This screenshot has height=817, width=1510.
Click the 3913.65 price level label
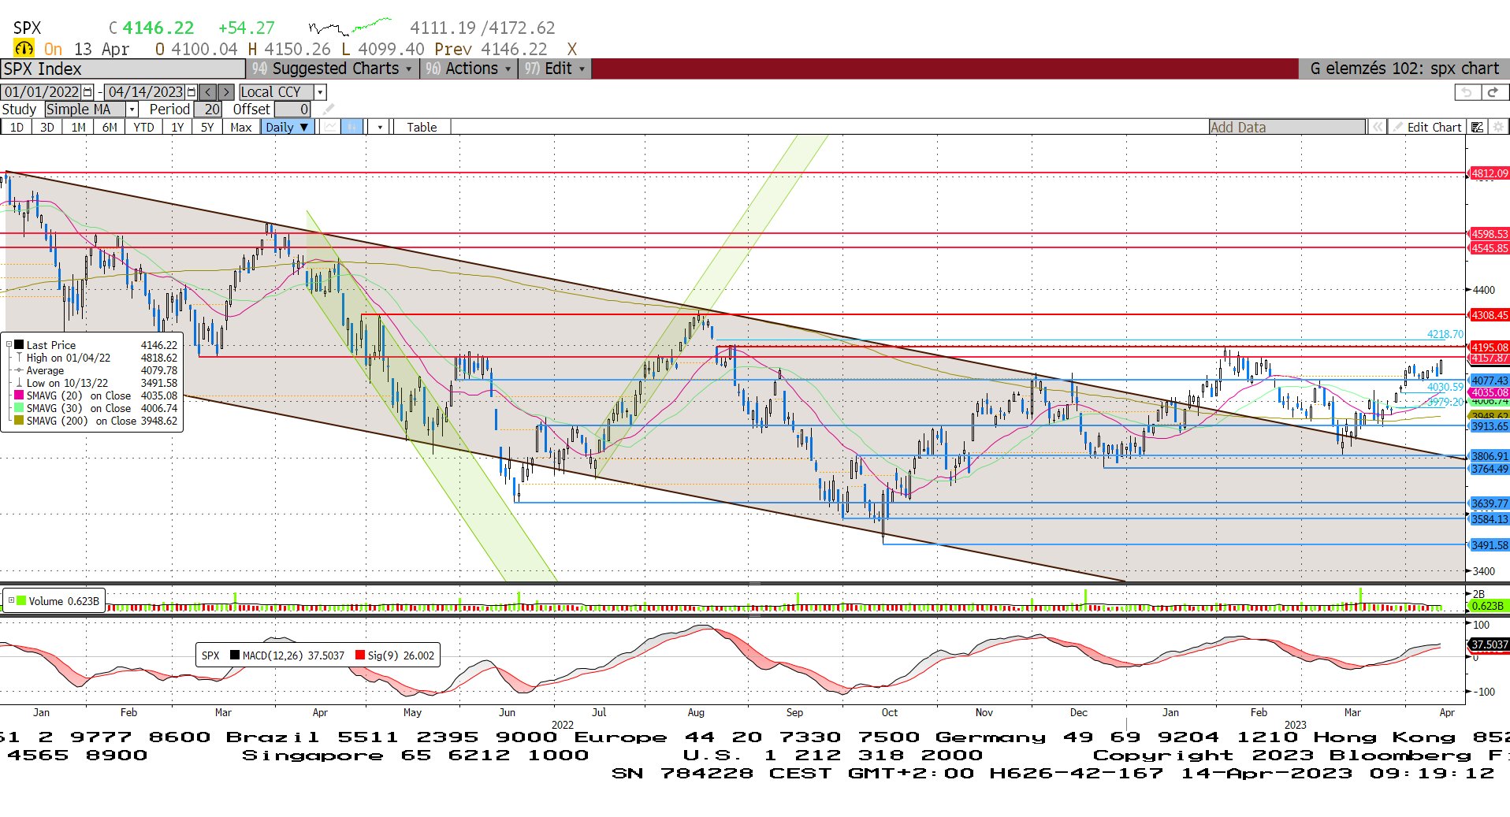(1490, 426)
